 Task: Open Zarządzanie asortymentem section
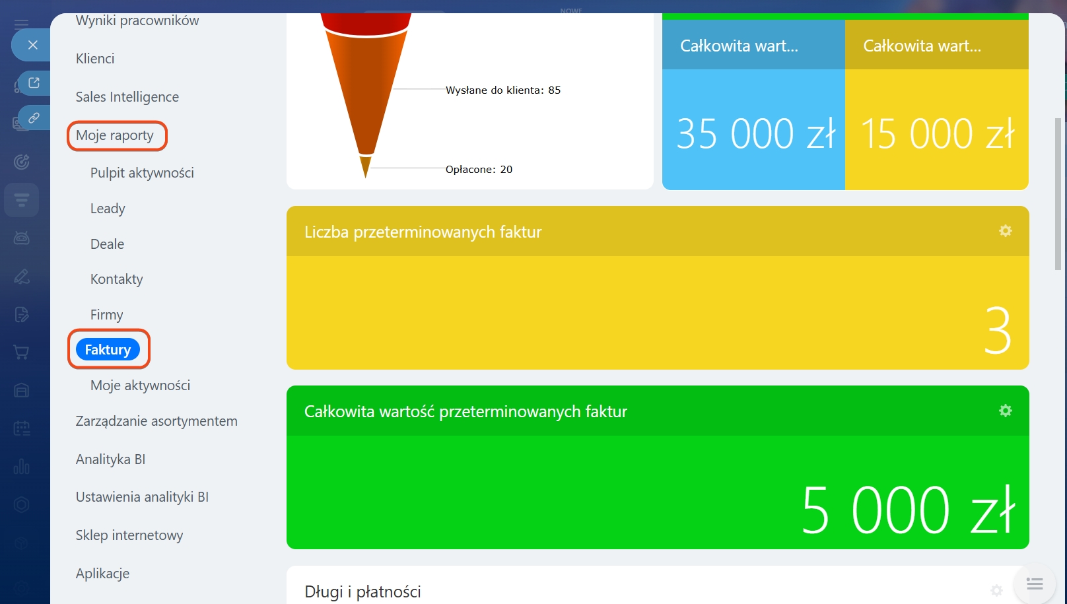[x=156, y=421]
